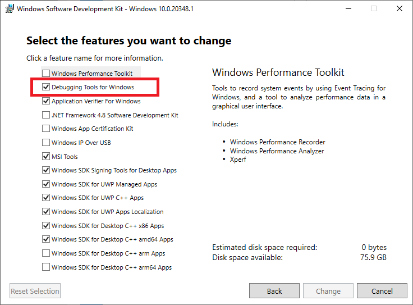Enable Windows App Certification Kit option
Screen dimensions: 413x305
(x=46, y=129)
